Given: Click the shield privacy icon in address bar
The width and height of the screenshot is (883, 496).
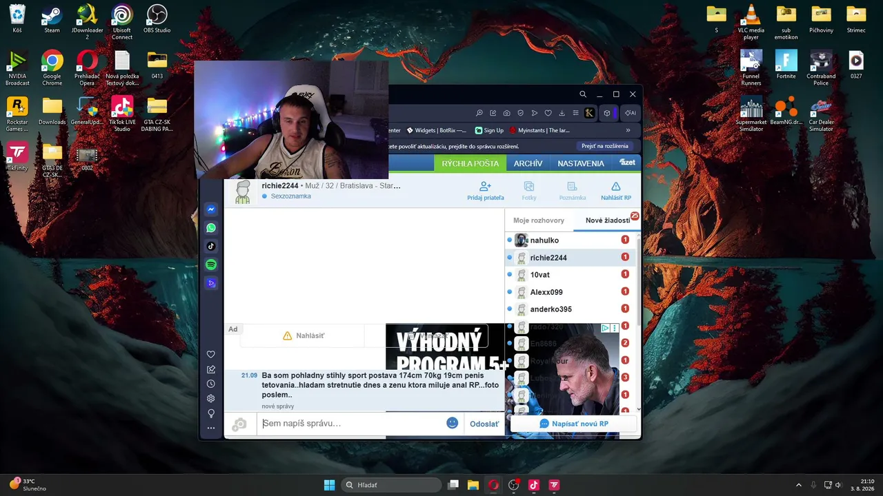Looking at the screenshot, I should (x=521, y=113).
